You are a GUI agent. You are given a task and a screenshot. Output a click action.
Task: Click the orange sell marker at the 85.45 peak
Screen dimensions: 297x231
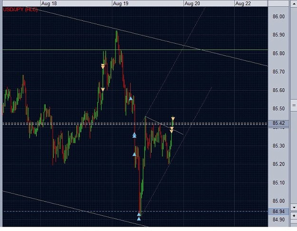pyautogui.click(x=173, y=119)
